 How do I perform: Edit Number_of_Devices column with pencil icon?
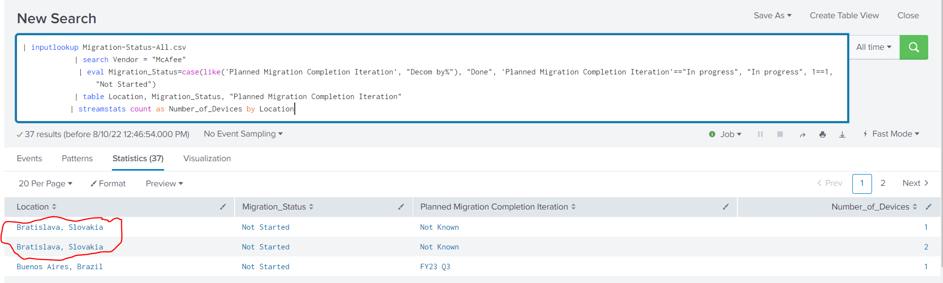[x=929, y=207]
